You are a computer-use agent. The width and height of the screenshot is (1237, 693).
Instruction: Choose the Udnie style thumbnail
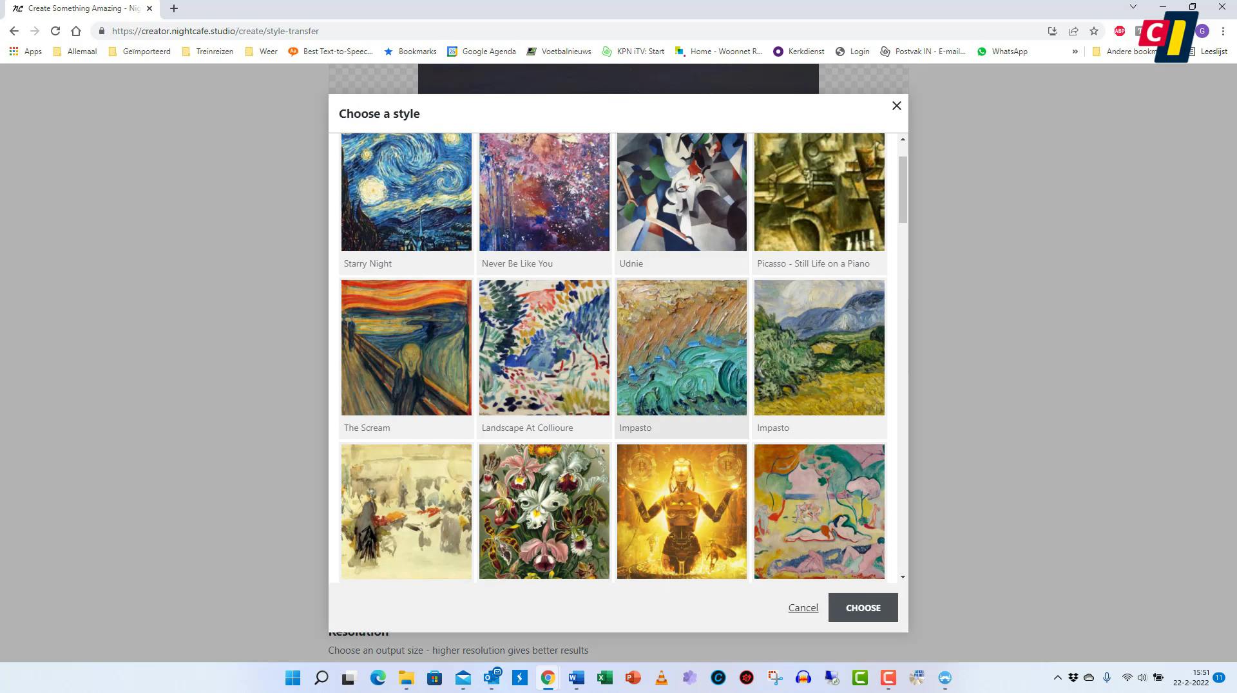point(682,192)
